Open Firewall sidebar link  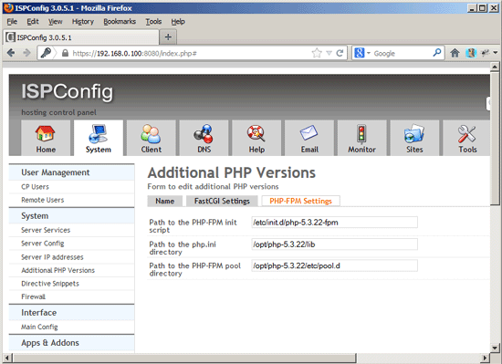click(x=33, y=296)
